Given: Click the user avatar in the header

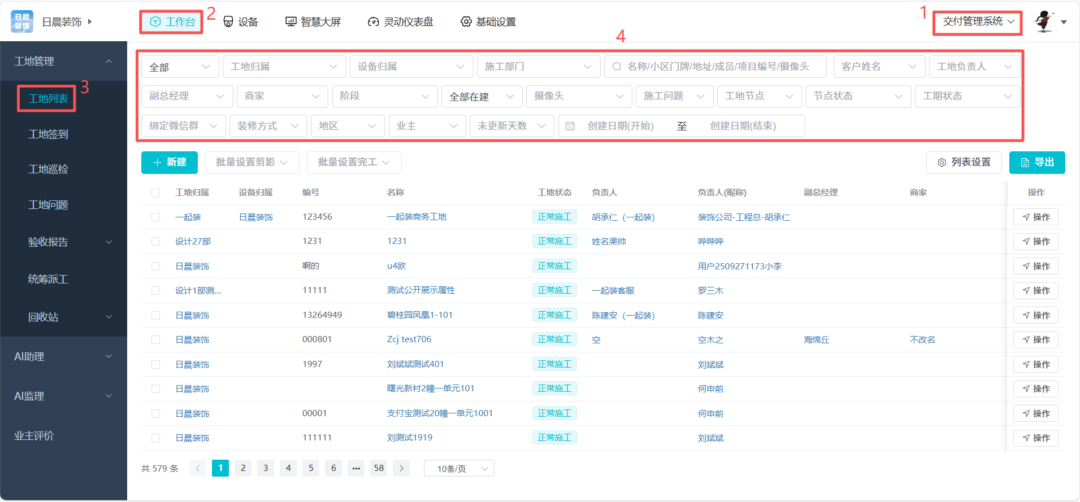Looking at the screenshot, I should point(1044,21).
